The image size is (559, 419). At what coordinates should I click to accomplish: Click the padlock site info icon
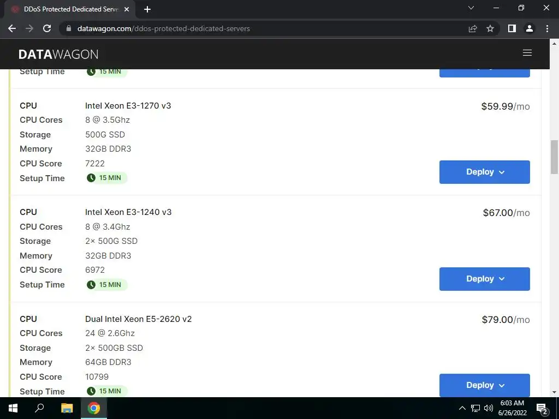[69, 28]
